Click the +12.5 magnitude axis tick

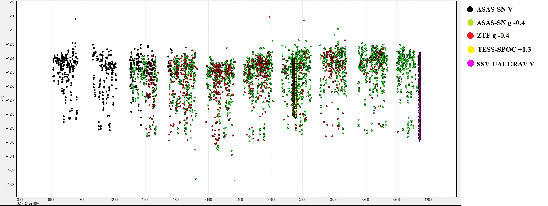tap(10, 72)
